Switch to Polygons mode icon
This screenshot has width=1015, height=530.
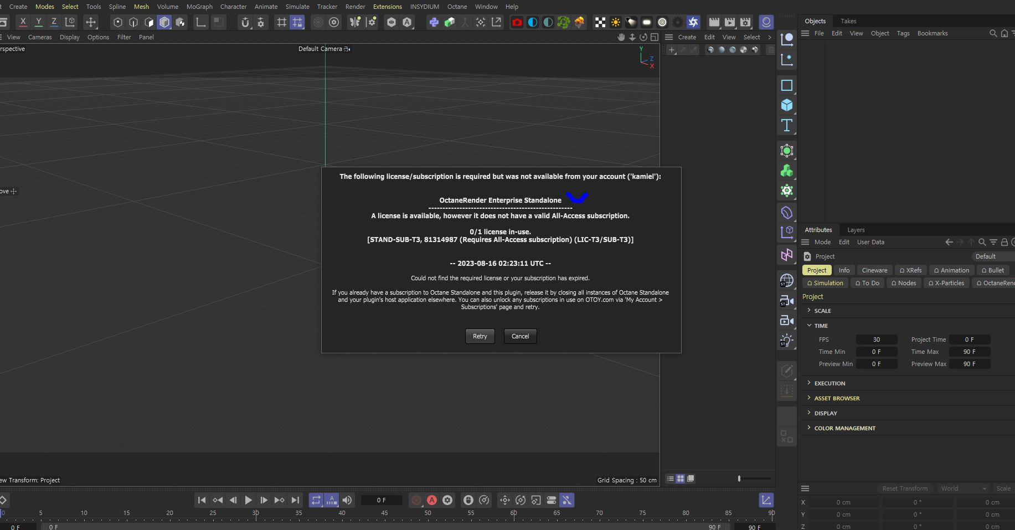[148, 22]
